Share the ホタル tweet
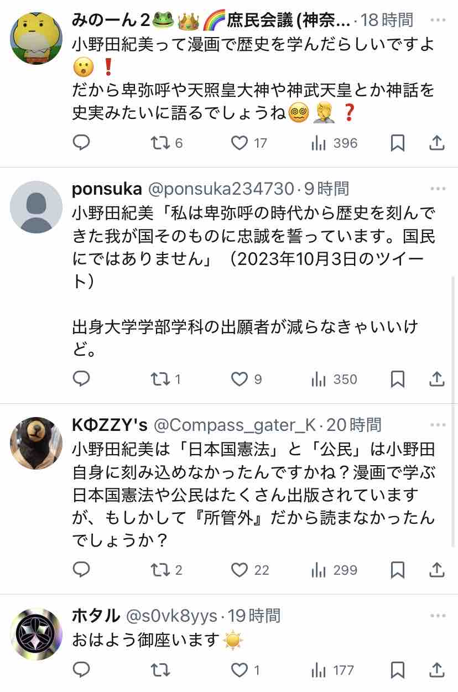The width and height of the screenshot is (458, 692). tap(437, 670)
